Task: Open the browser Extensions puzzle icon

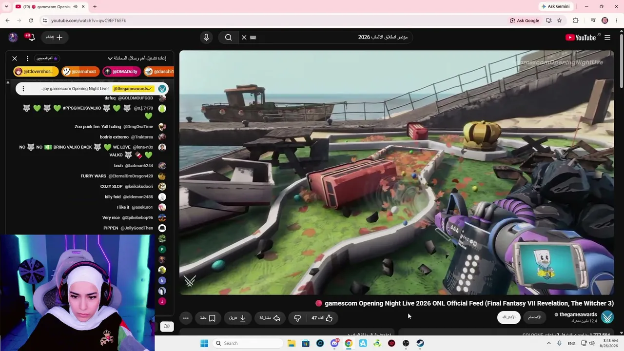Action: tap(576, 20)
